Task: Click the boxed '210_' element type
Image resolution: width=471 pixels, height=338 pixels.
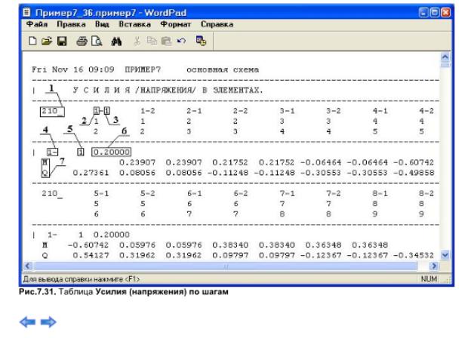Action: coord(52,112)
